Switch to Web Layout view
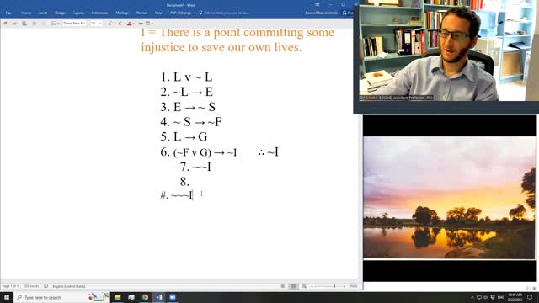 pos(304,286)
